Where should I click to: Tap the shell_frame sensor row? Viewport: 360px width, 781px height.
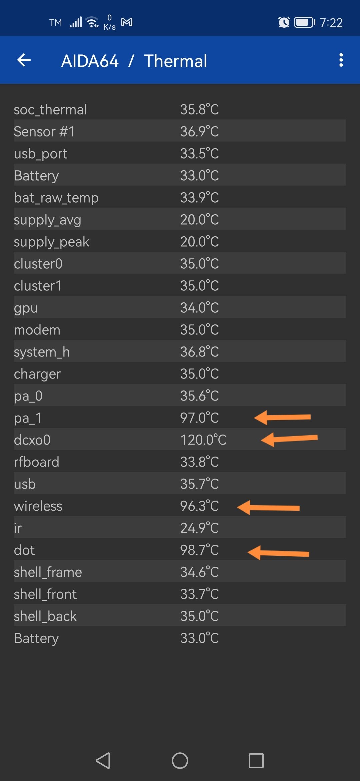pos(180,572)
